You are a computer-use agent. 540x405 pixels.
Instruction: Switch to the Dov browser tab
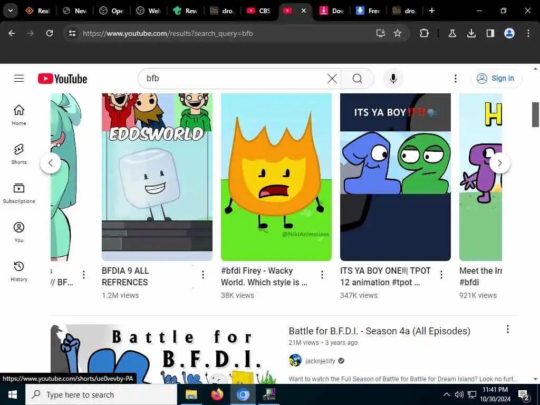click(332, 11)
